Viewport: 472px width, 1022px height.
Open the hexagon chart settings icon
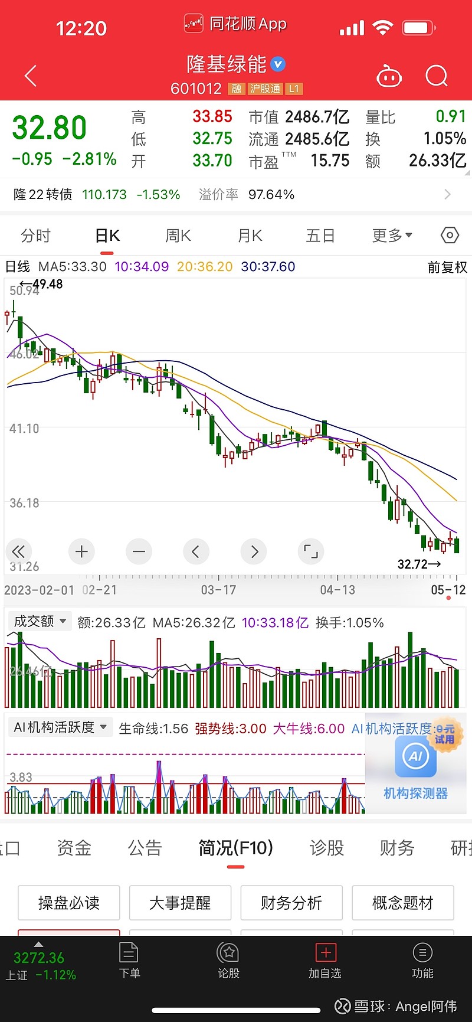pos(450,236)
